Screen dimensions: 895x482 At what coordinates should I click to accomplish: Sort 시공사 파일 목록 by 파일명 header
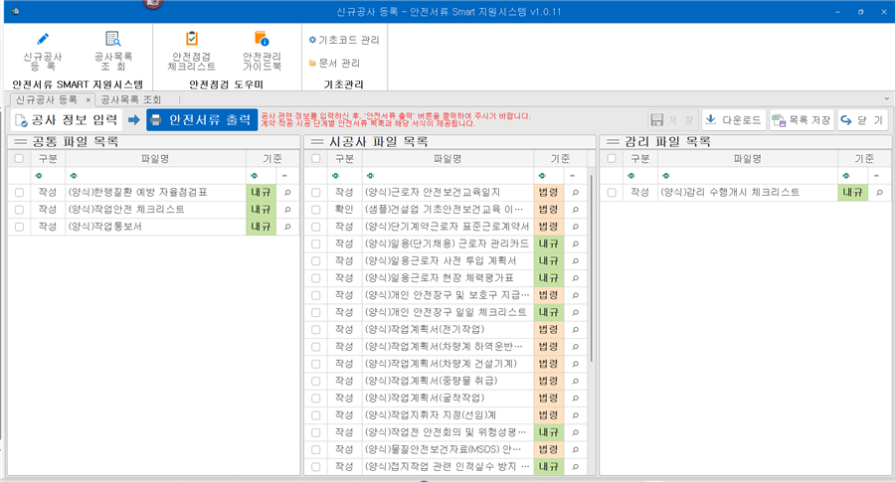coord(448,159)
